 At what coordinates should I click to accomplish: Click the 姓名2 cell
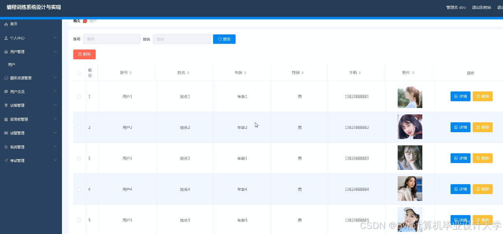185,127
